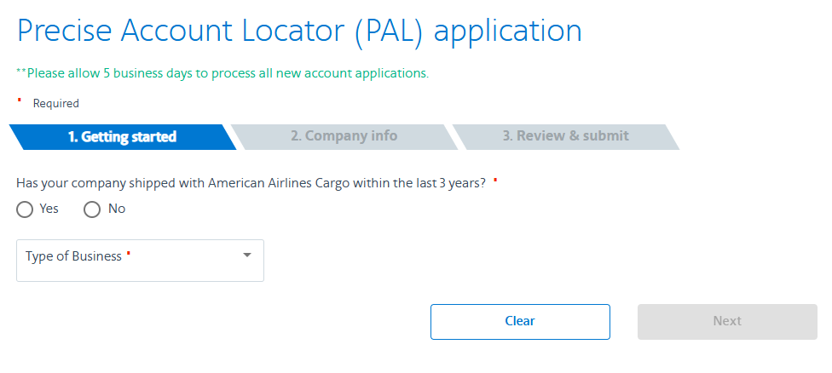Click the "No" option label text
This screenshot has height=373, width=832.
(x=117, y=209)
